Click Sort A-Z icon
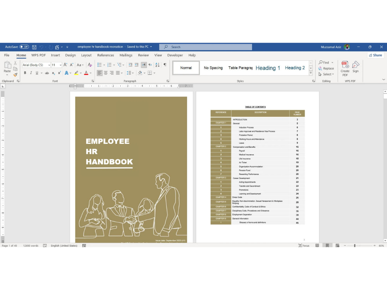 point(158,65)
